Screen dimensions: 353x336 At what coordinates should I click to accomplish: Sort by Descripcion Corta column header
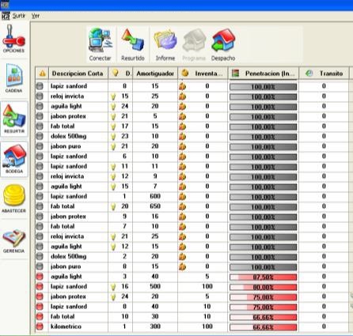pos(78,74)
